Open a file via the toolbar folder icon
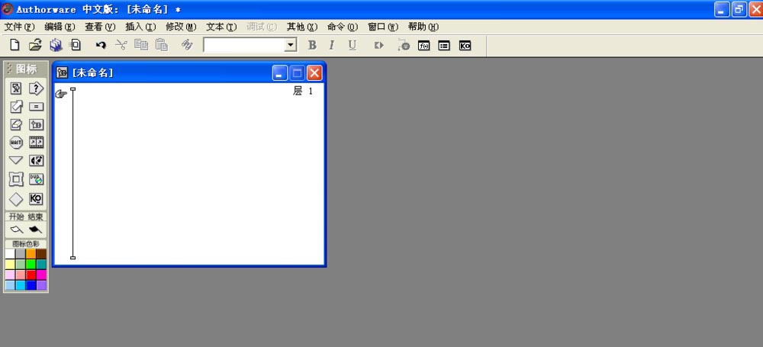The image size is (763, 347). [35, 45]
